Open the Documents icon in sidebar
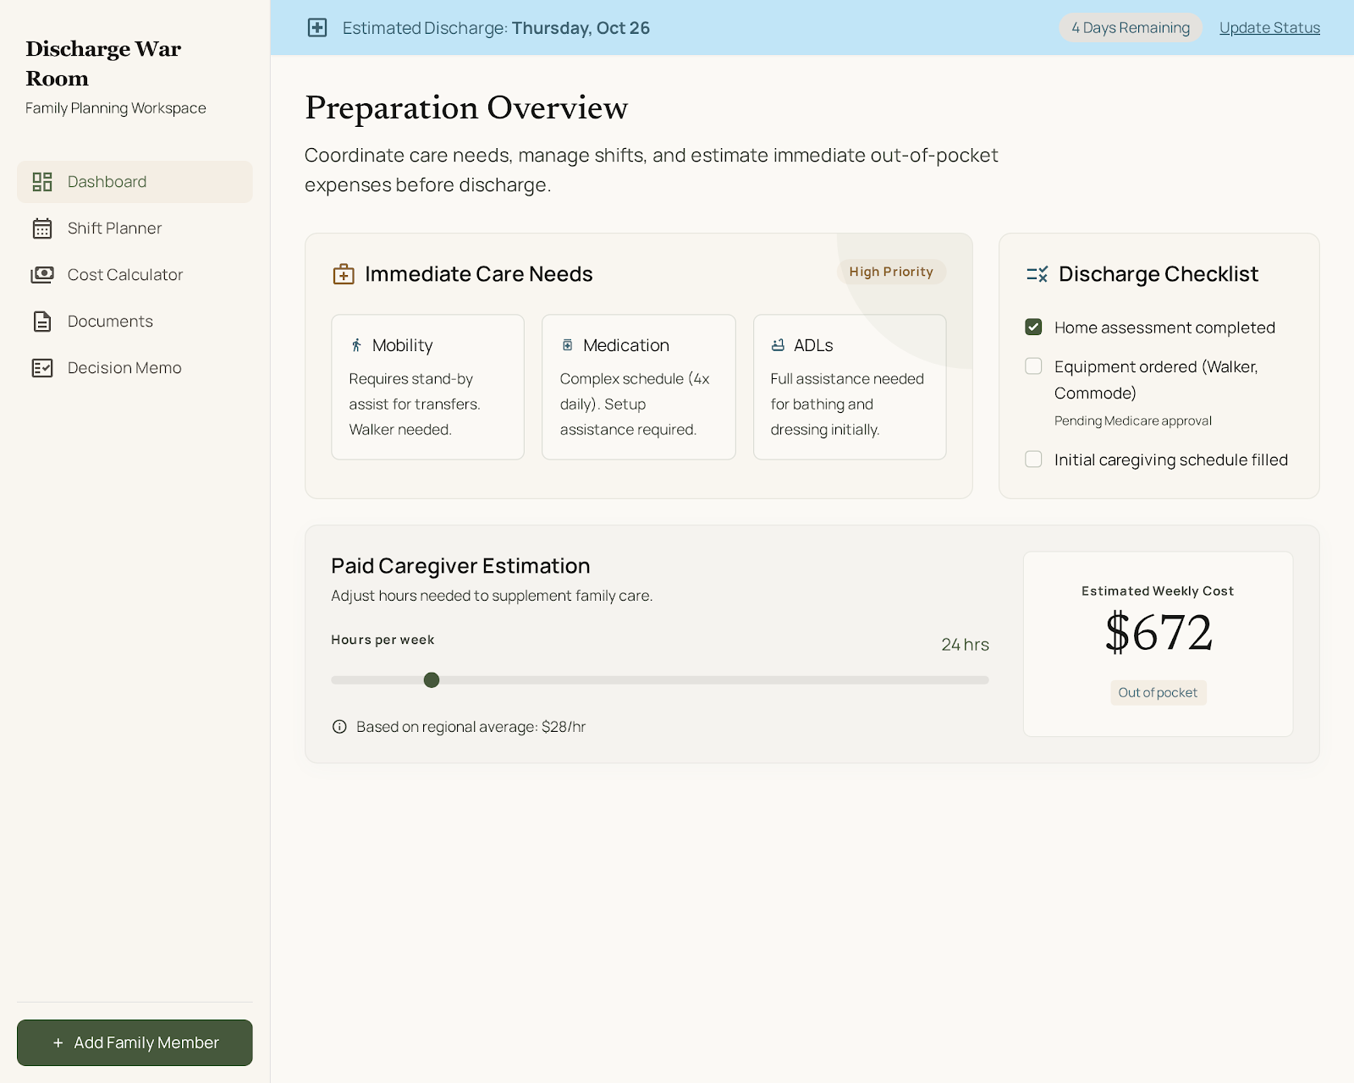Viewport: 1354px width, 1083px height. [41, 321]
